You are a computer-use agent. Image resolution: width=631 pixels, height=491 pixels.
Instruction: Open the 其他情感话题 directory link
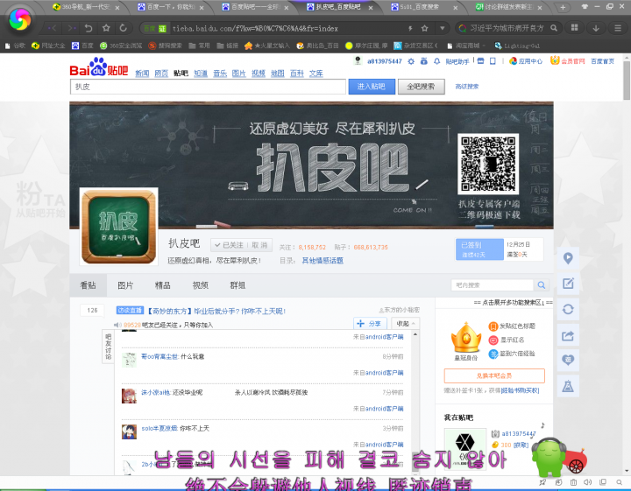pos(323,260)
